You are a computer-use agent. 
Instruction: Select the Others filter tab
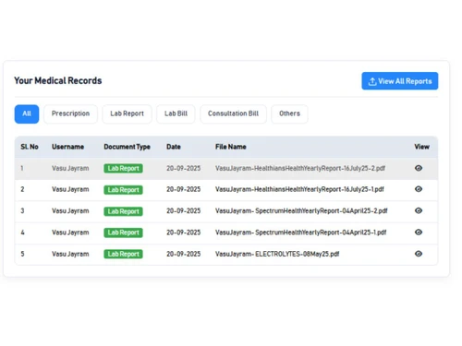click(x=289, y=113)
